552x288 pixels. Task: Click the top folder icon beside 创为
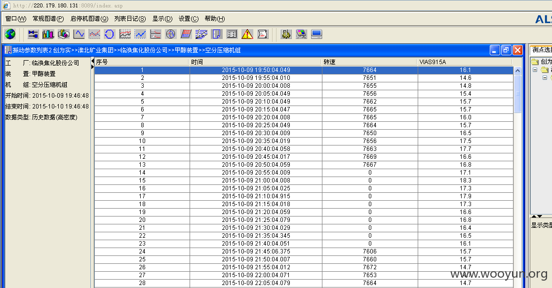coord(535,62)
